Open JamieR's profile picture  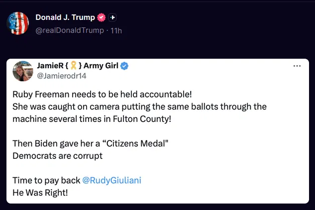tap(22, 71)
